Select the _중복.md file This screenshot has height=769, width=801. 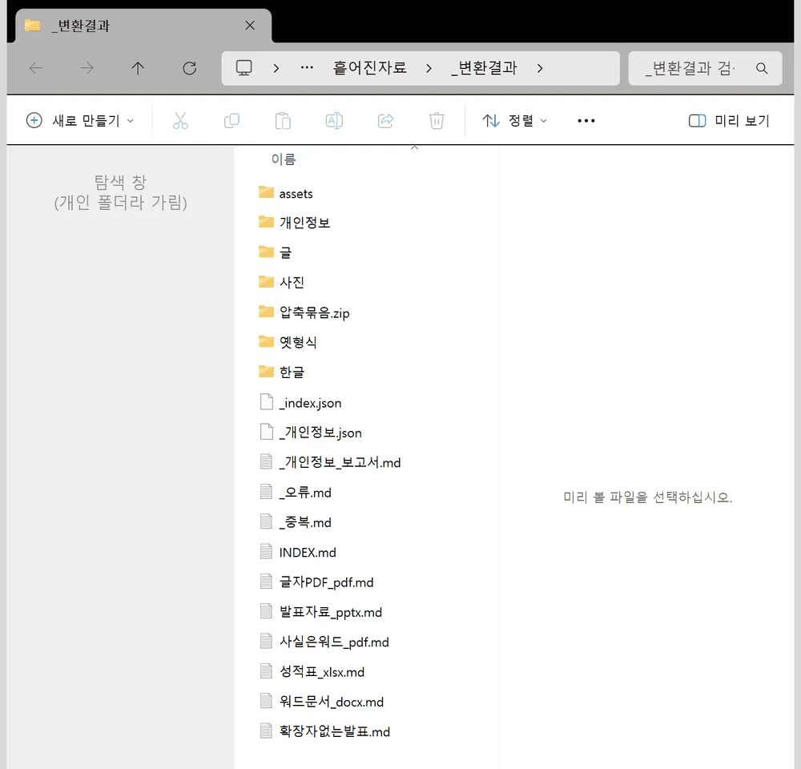tap(296, 522)
